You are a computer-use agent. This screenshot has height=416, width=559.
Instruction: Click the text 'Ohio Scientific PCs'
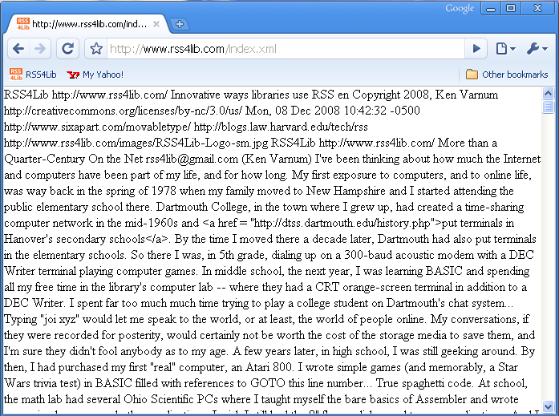[171, 399]
